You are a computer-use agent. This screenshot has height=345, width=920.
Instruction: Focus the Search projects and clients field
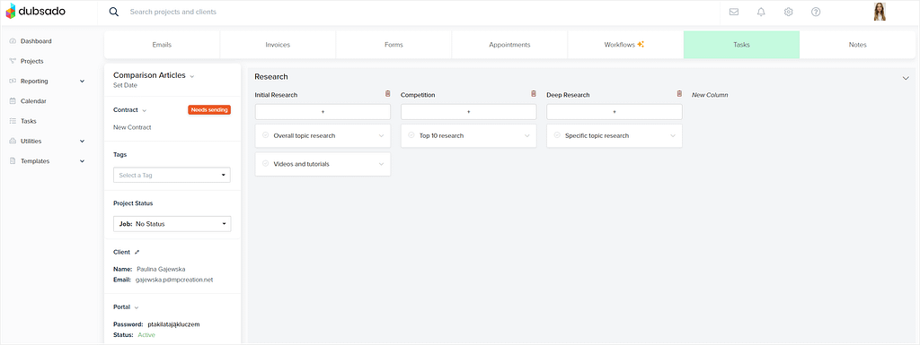point(172,12)
